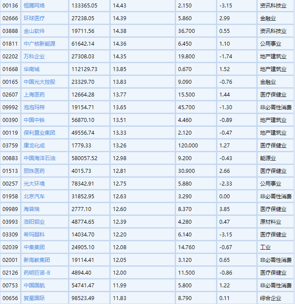Image resolution: width=295 pixels, height=304 pixels.
Task: Open the 中国中铁 stock link
Action: pos(34,120)
